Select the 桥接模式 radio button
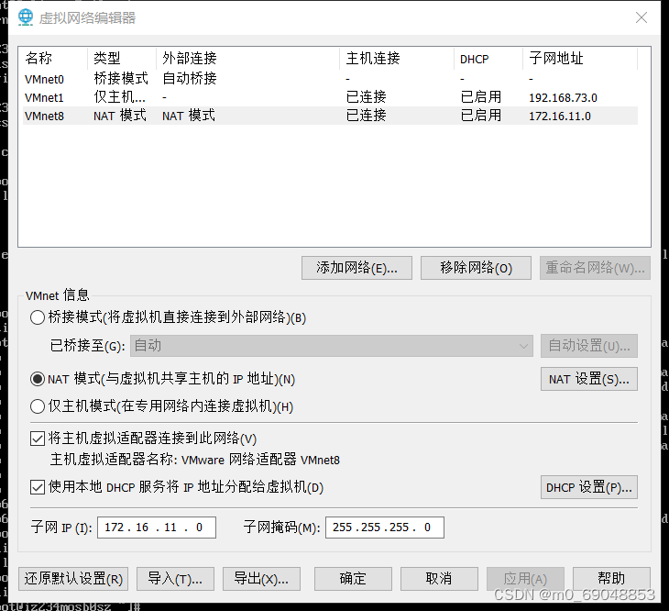 (x=38, y=317)
